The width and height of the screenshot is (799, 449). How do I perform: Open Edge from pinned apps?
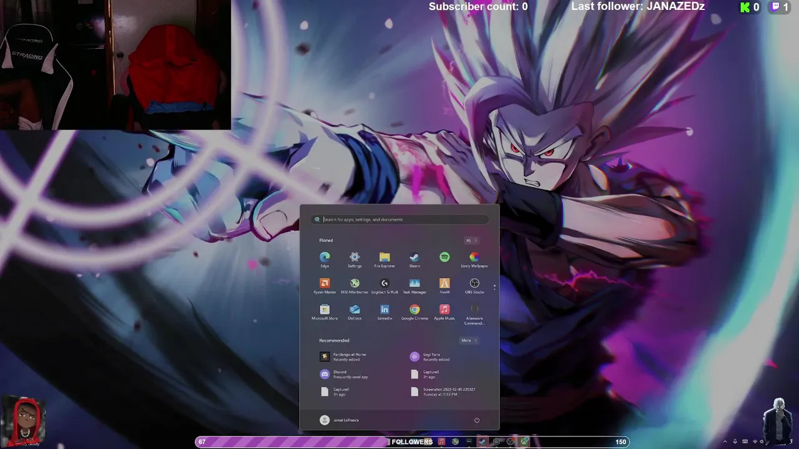325,259
